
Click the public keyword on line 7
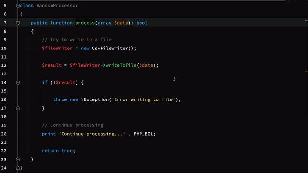click(39, 23)
